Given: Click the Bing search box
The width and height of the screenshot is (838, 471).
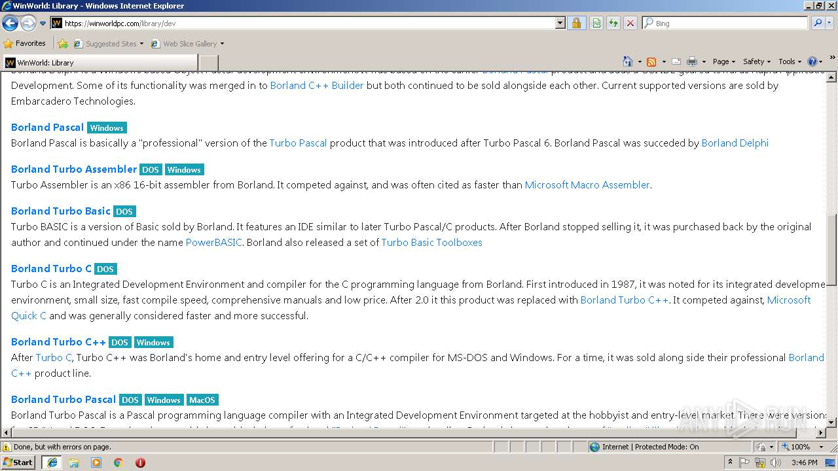Looking at the screenshot, I should [x=725, y=23].
